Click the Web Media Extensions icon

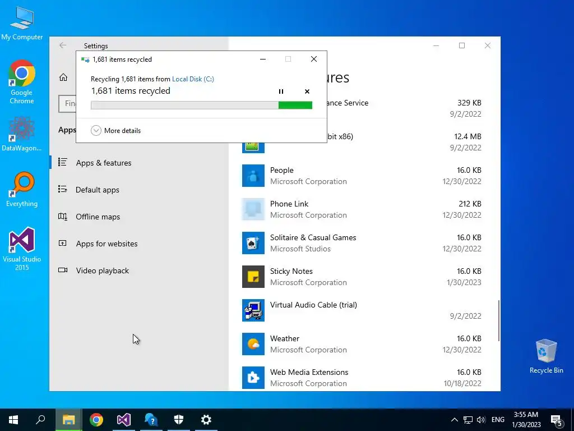(253, 378)
